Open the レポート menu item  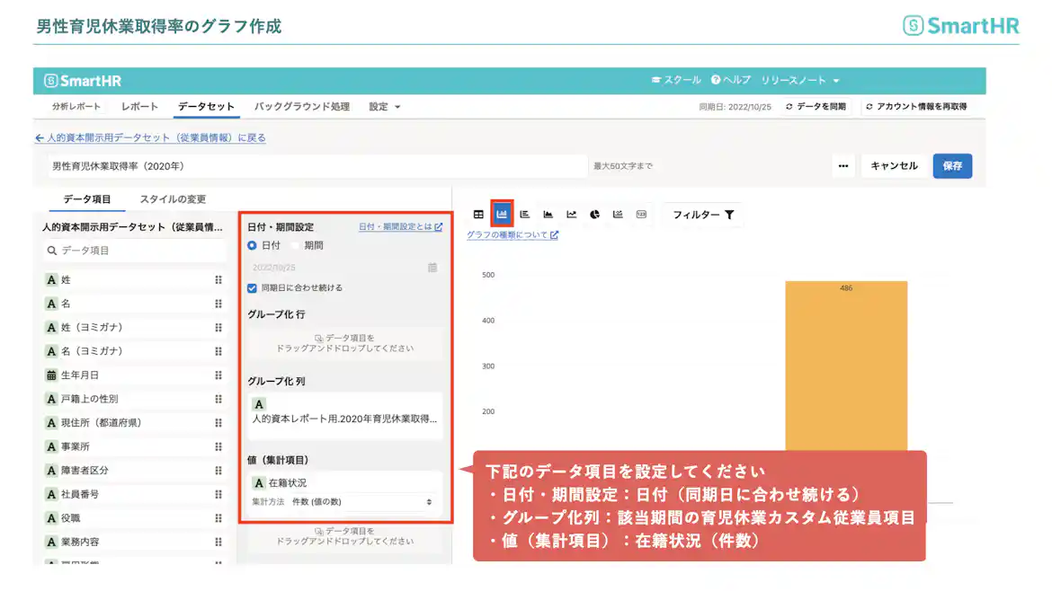[138, 106]
